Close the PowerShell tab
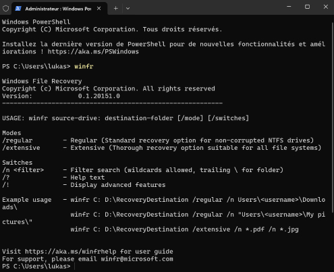 point(99,9)
